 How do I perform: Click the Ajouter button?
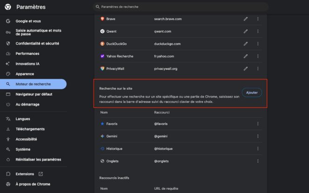tap(252, 93)
